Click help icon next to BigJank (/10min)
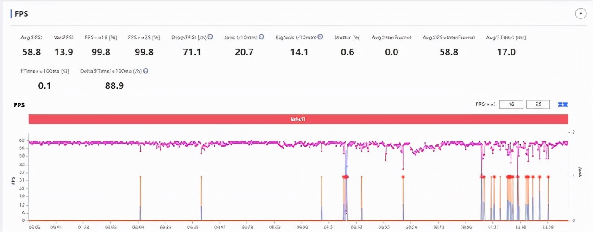The image size is (593, 232). 320,37
